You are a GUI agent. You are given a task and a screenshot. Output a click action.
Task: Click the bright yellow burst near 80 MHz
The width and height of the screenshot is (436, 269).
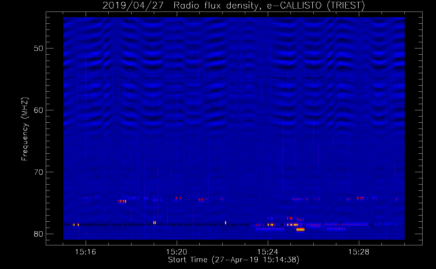click(x=300, y=229)
